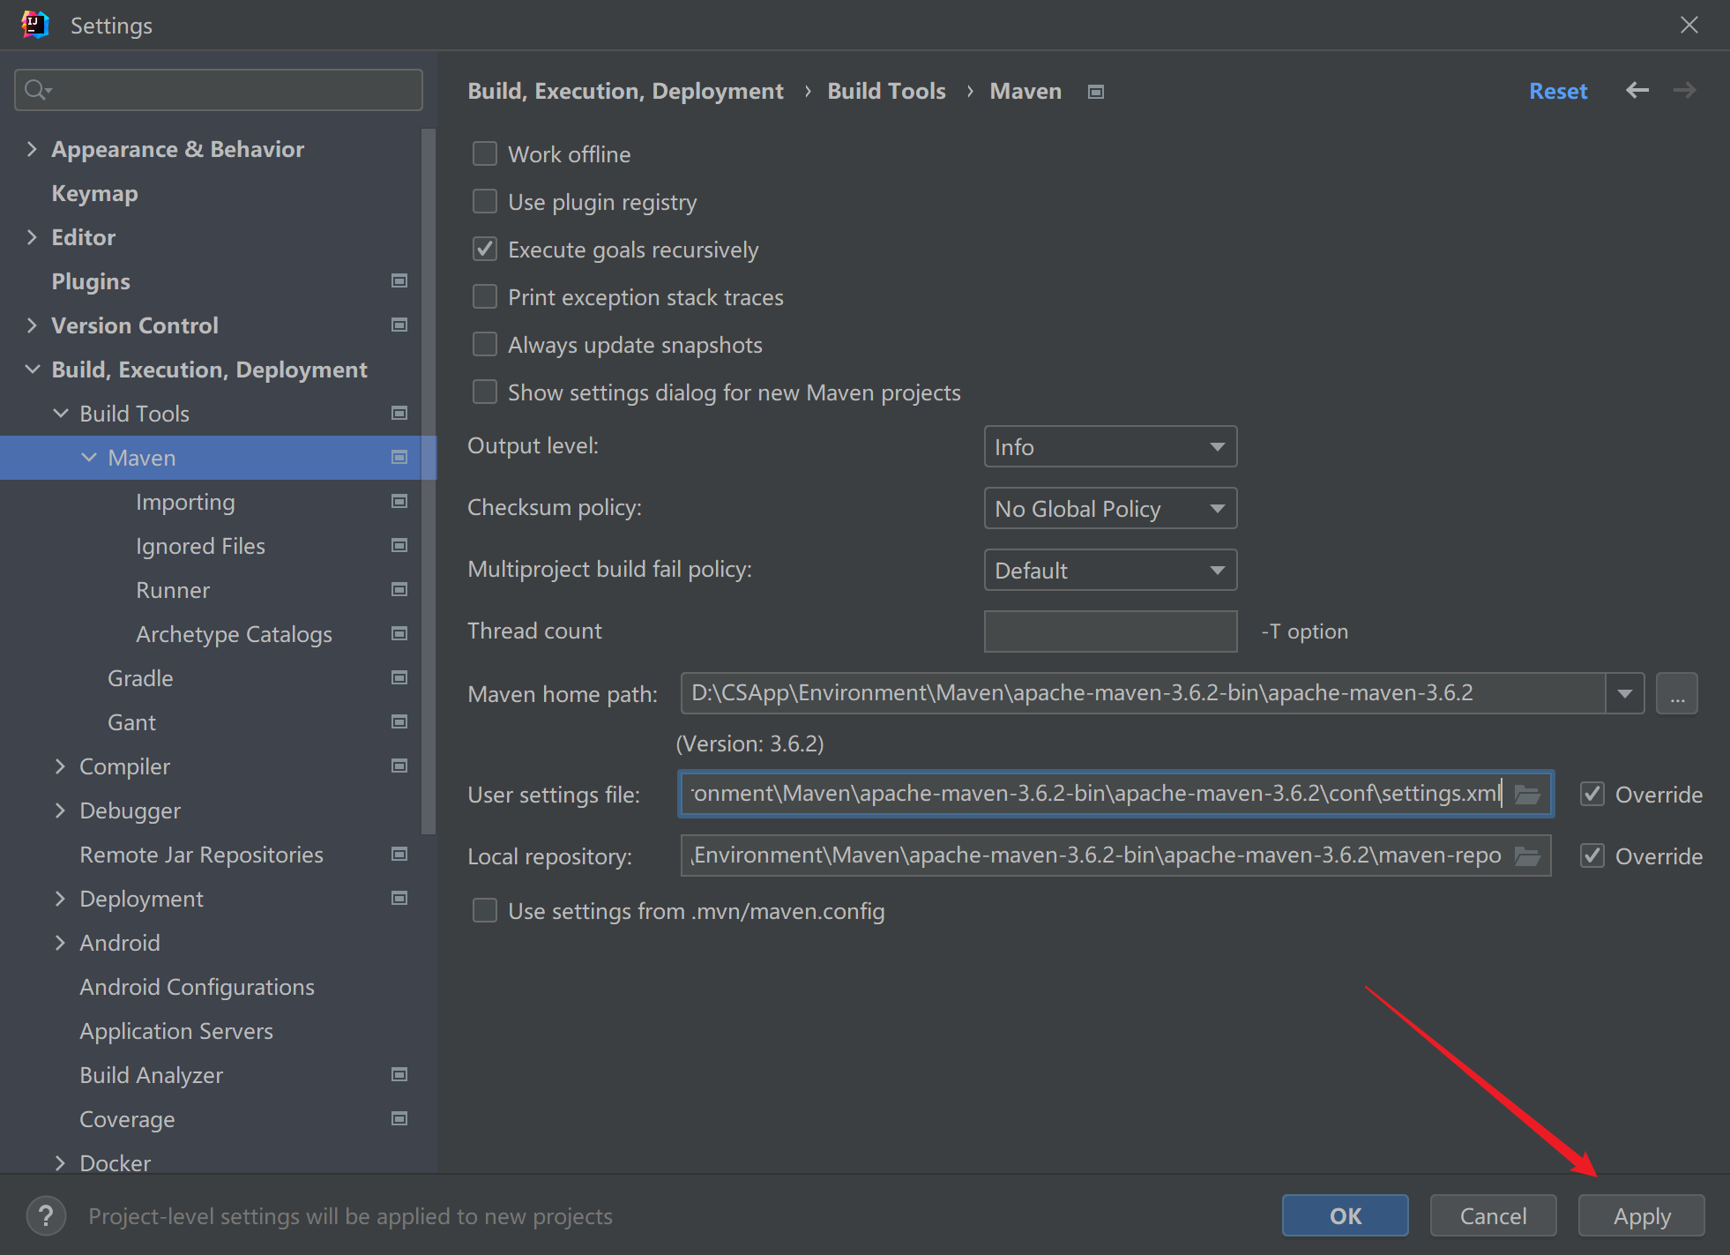Click project-level icon on Archetype Catalogs row
Screen dimensions: 1730x1255
click(399, 633)
